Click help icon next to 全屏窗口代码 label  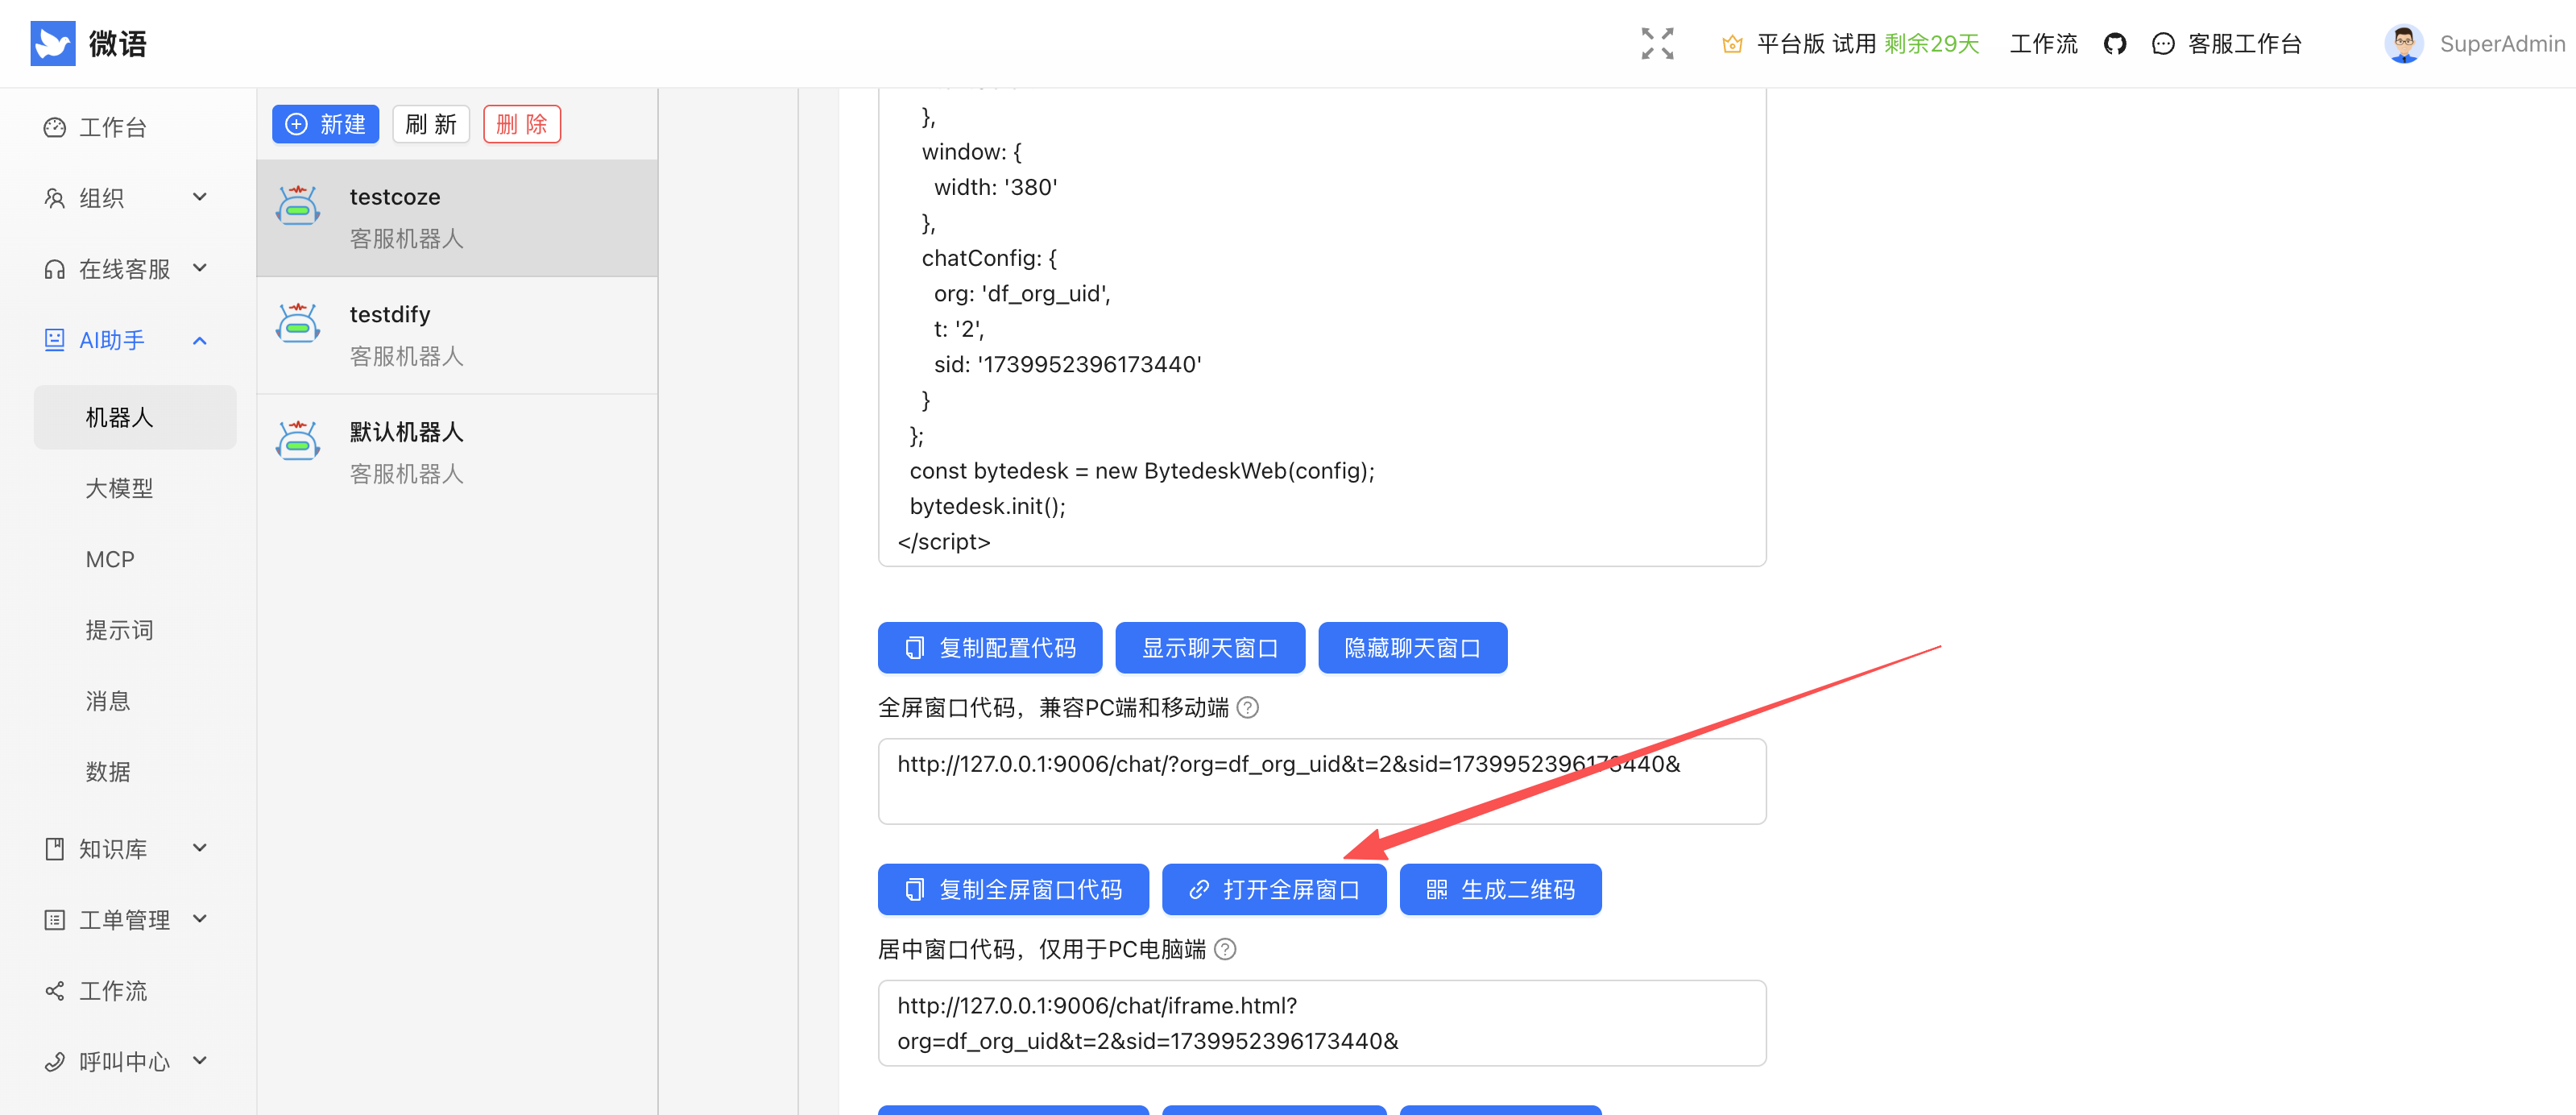[x=1247, y=708]
